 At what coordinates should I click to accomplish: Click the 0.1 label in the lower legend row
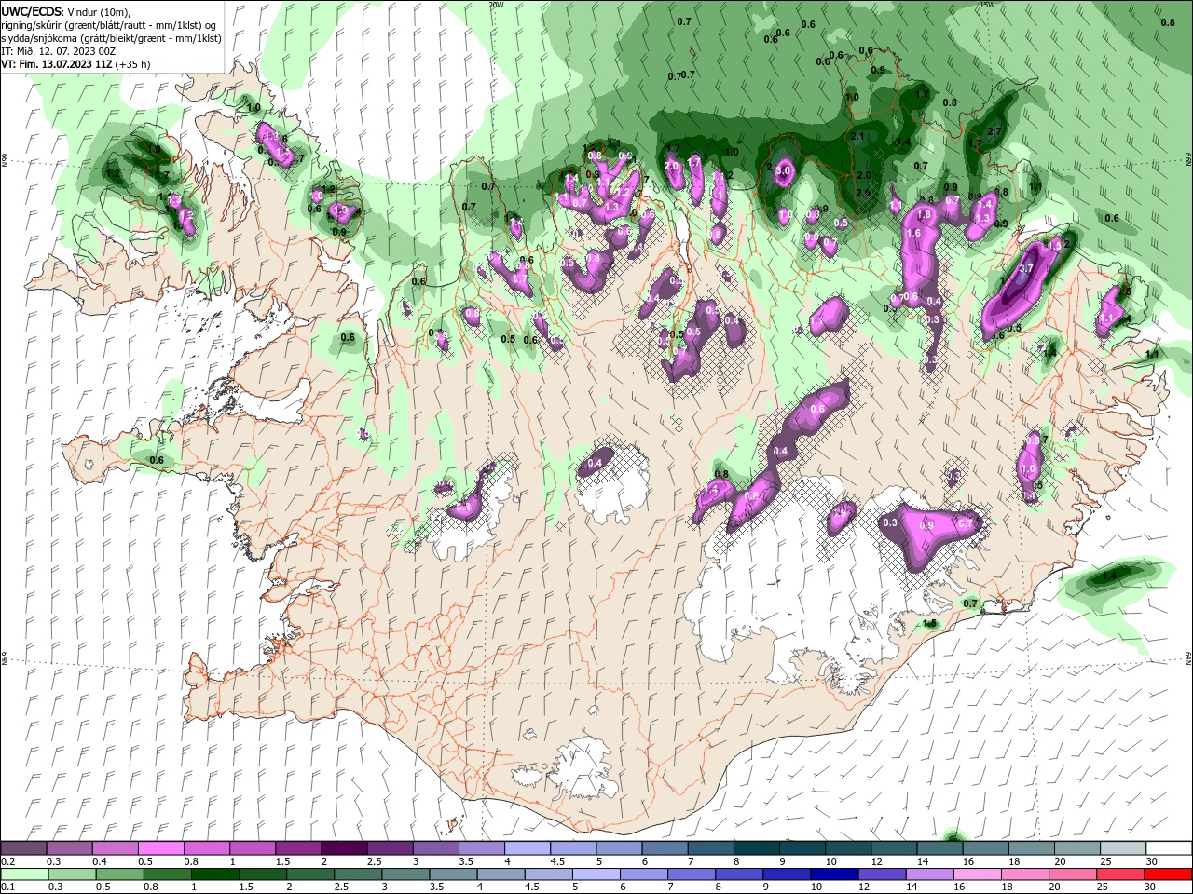point(7,887)
